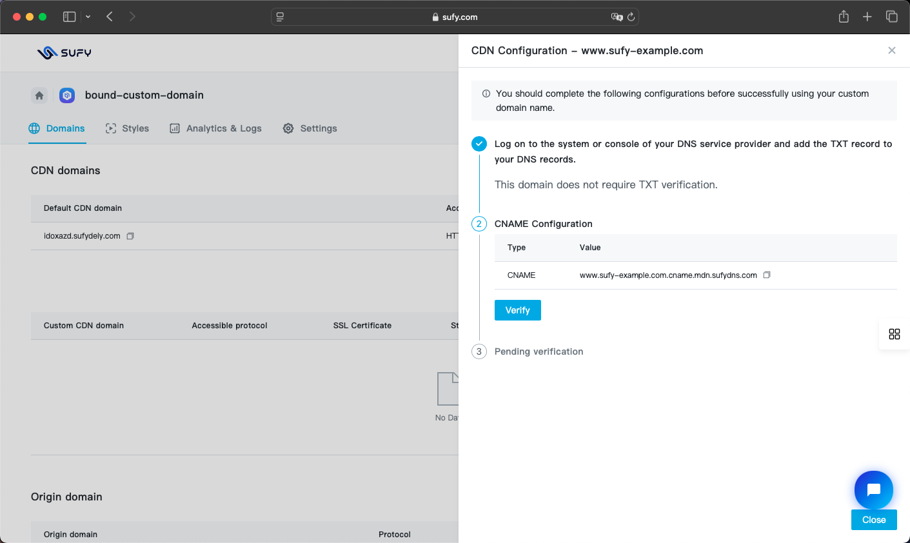Toggle the Safari sidebar

click(x=70, y=17)
